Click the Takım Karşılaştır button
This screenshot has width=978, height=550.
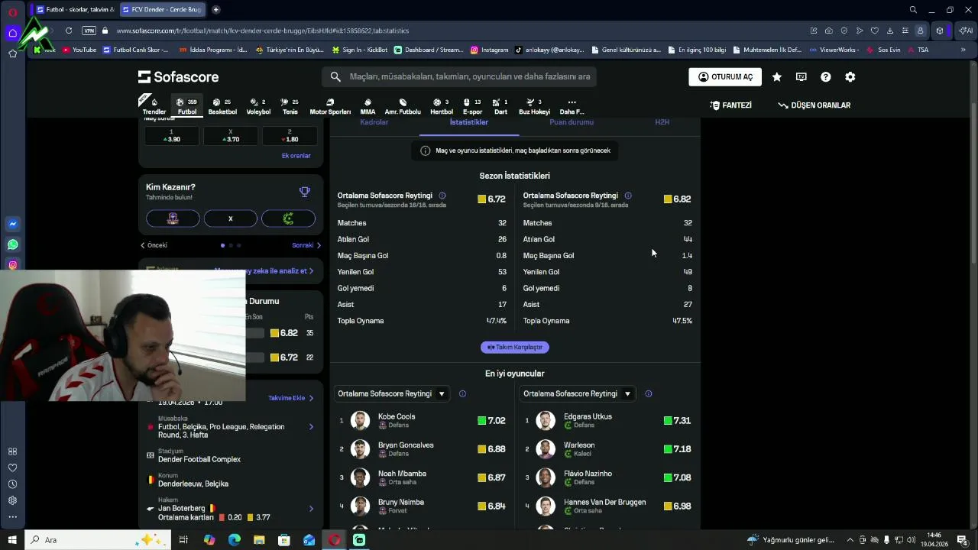click(515, 347)
